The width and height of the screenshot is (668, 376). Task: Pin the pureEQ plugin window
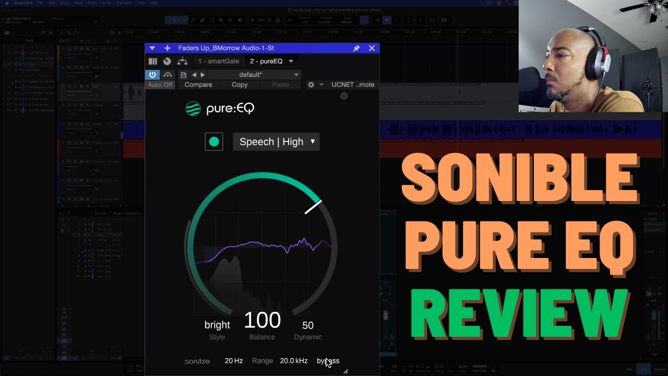(x=356, y=48)
